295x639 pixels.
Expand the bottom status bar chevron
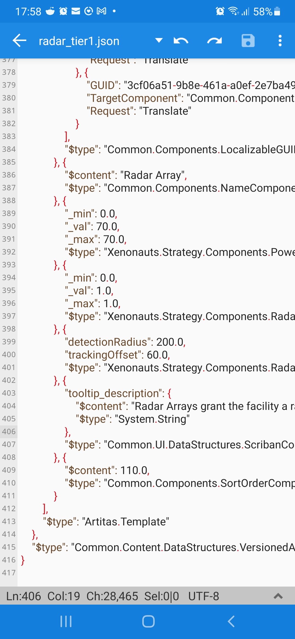point(278,596)
